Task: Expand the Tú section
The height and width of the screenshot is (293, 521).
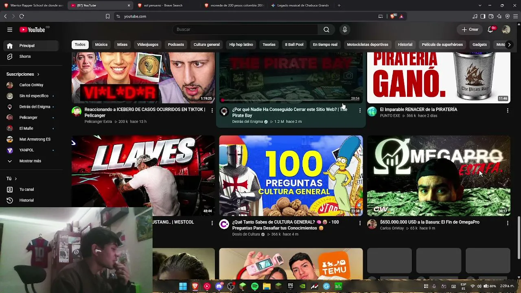Action: tap(11, 179)
